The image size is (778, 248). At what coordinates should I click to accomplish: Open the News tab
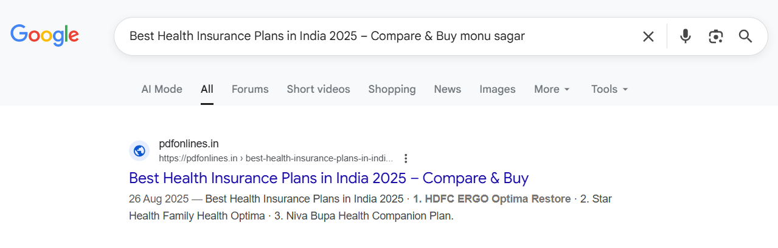(447, 89)
